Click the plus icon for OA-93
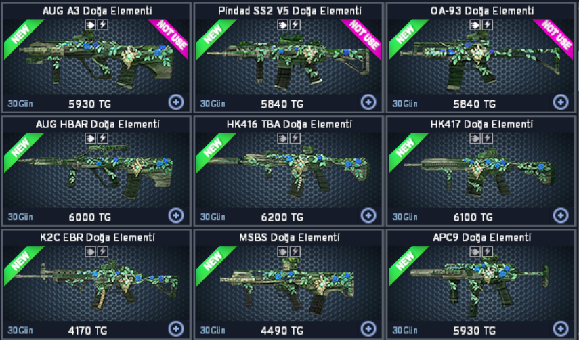The width and height of the screenshot is (579, 340). point(561,102)
